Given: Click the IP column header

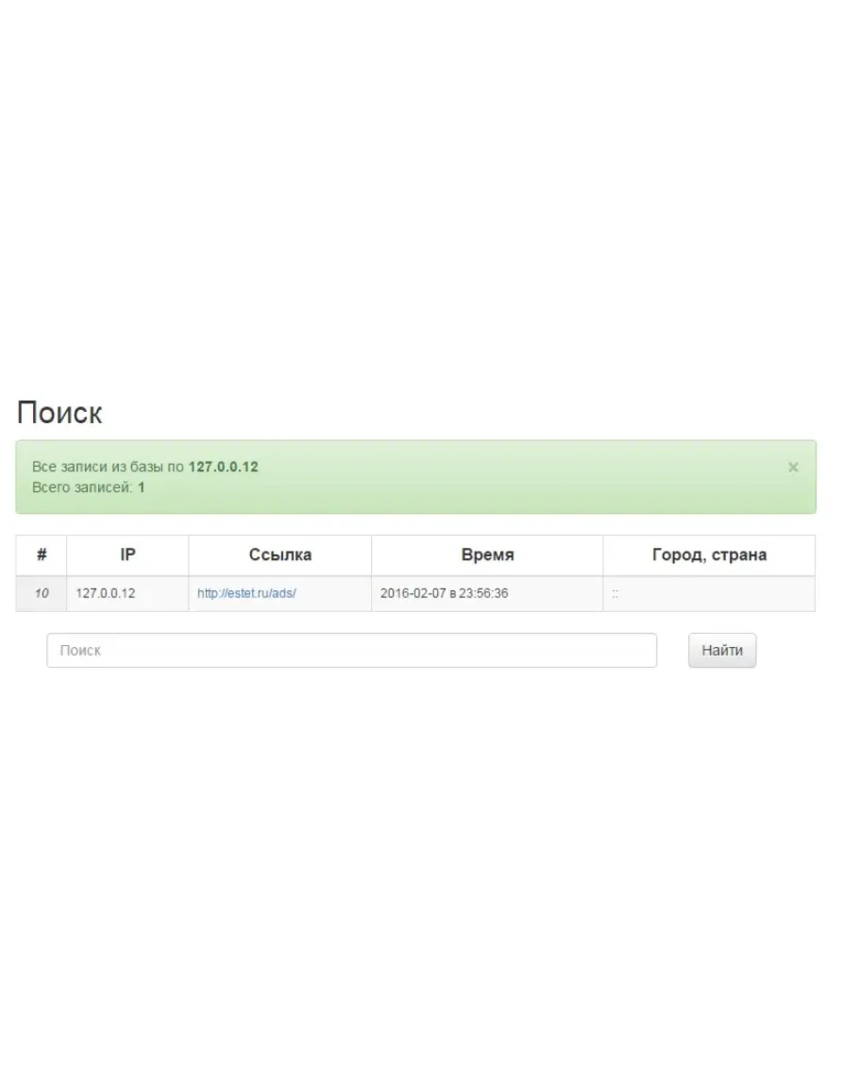Looking at the screenshot, I should (x=127, y=555).
